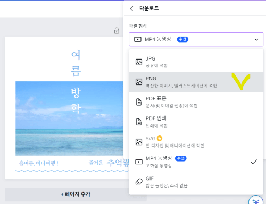Select the SVG premium format option

(196, 142)
